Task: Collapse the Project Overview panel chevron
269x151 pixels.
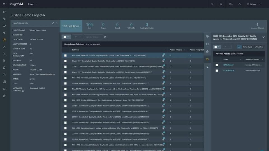Action: pyautogui.click(x=57, y=23)
